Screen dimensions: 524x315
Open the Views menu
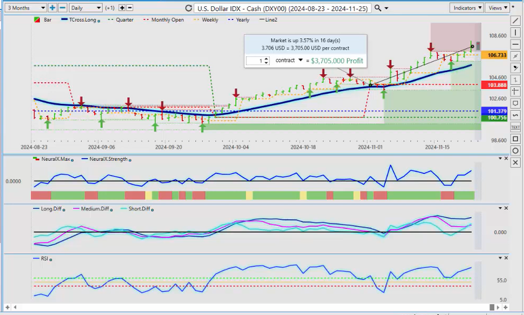tap(497, 8)
